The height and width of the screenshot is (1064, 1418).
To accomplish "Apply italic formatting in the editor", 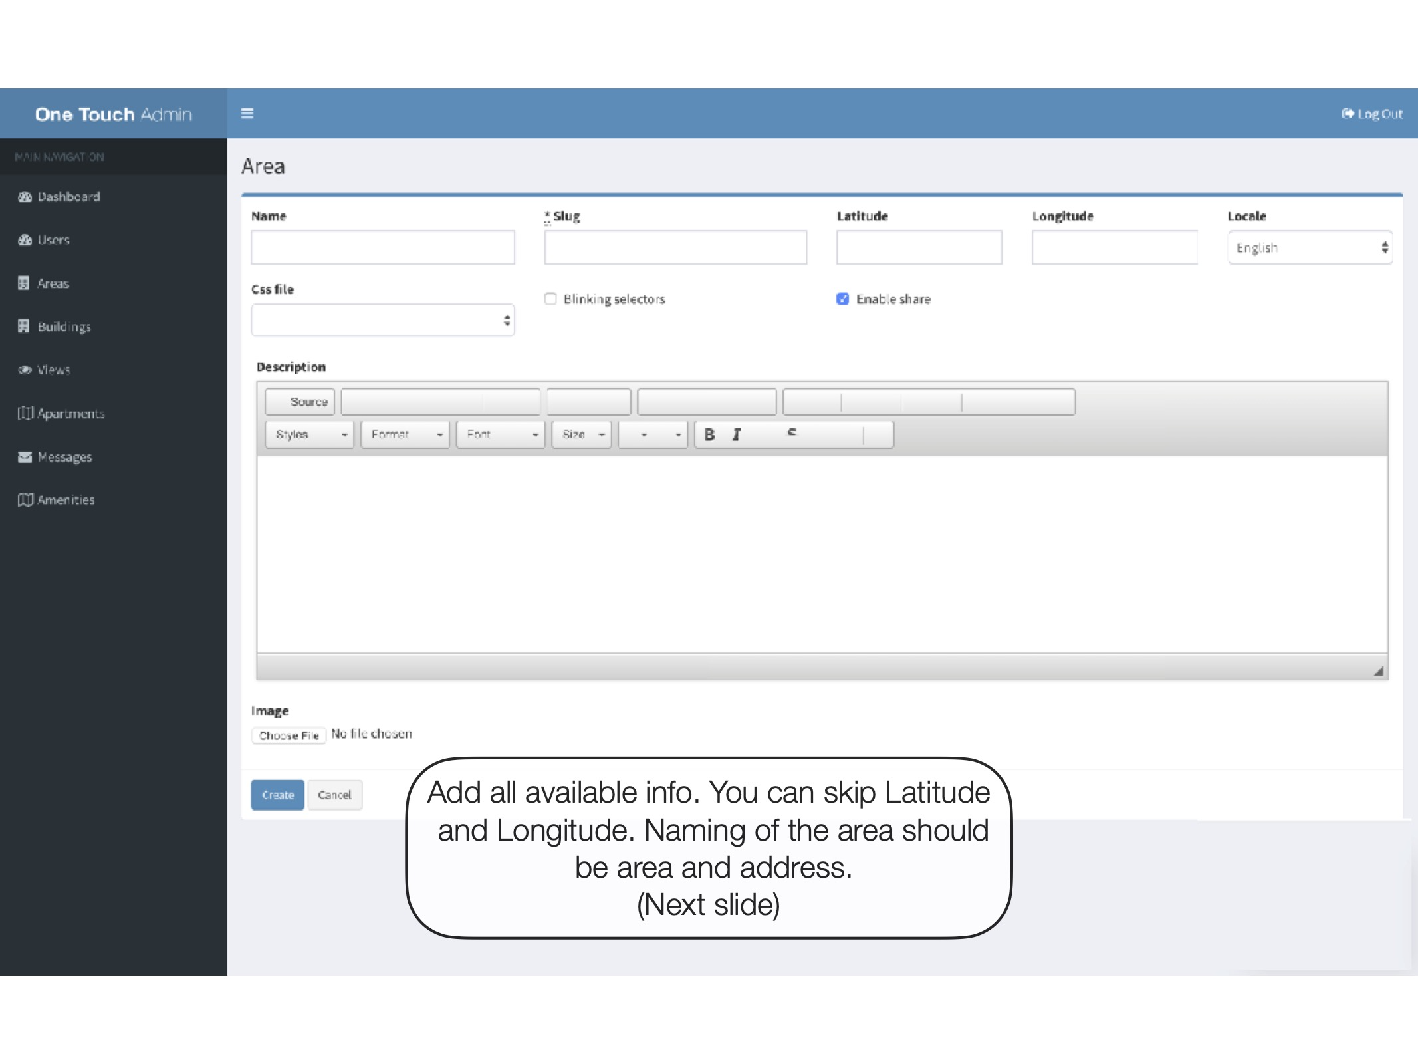I will click(737, 434).
